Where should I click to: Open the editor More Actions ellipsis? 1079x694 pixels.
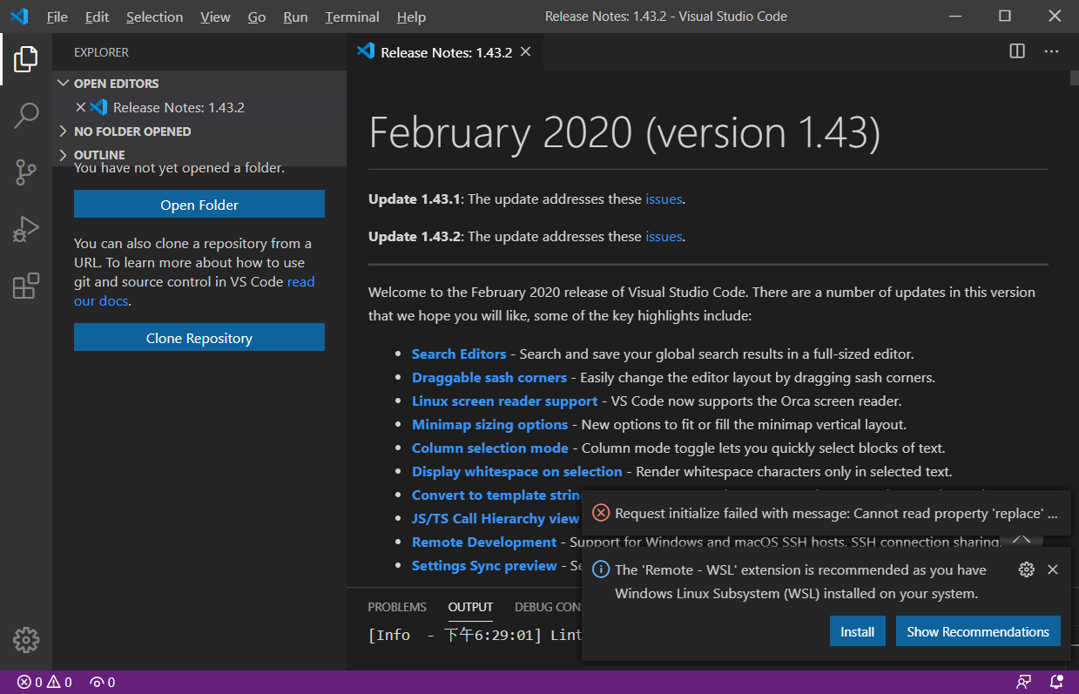tap(1051, 51)
